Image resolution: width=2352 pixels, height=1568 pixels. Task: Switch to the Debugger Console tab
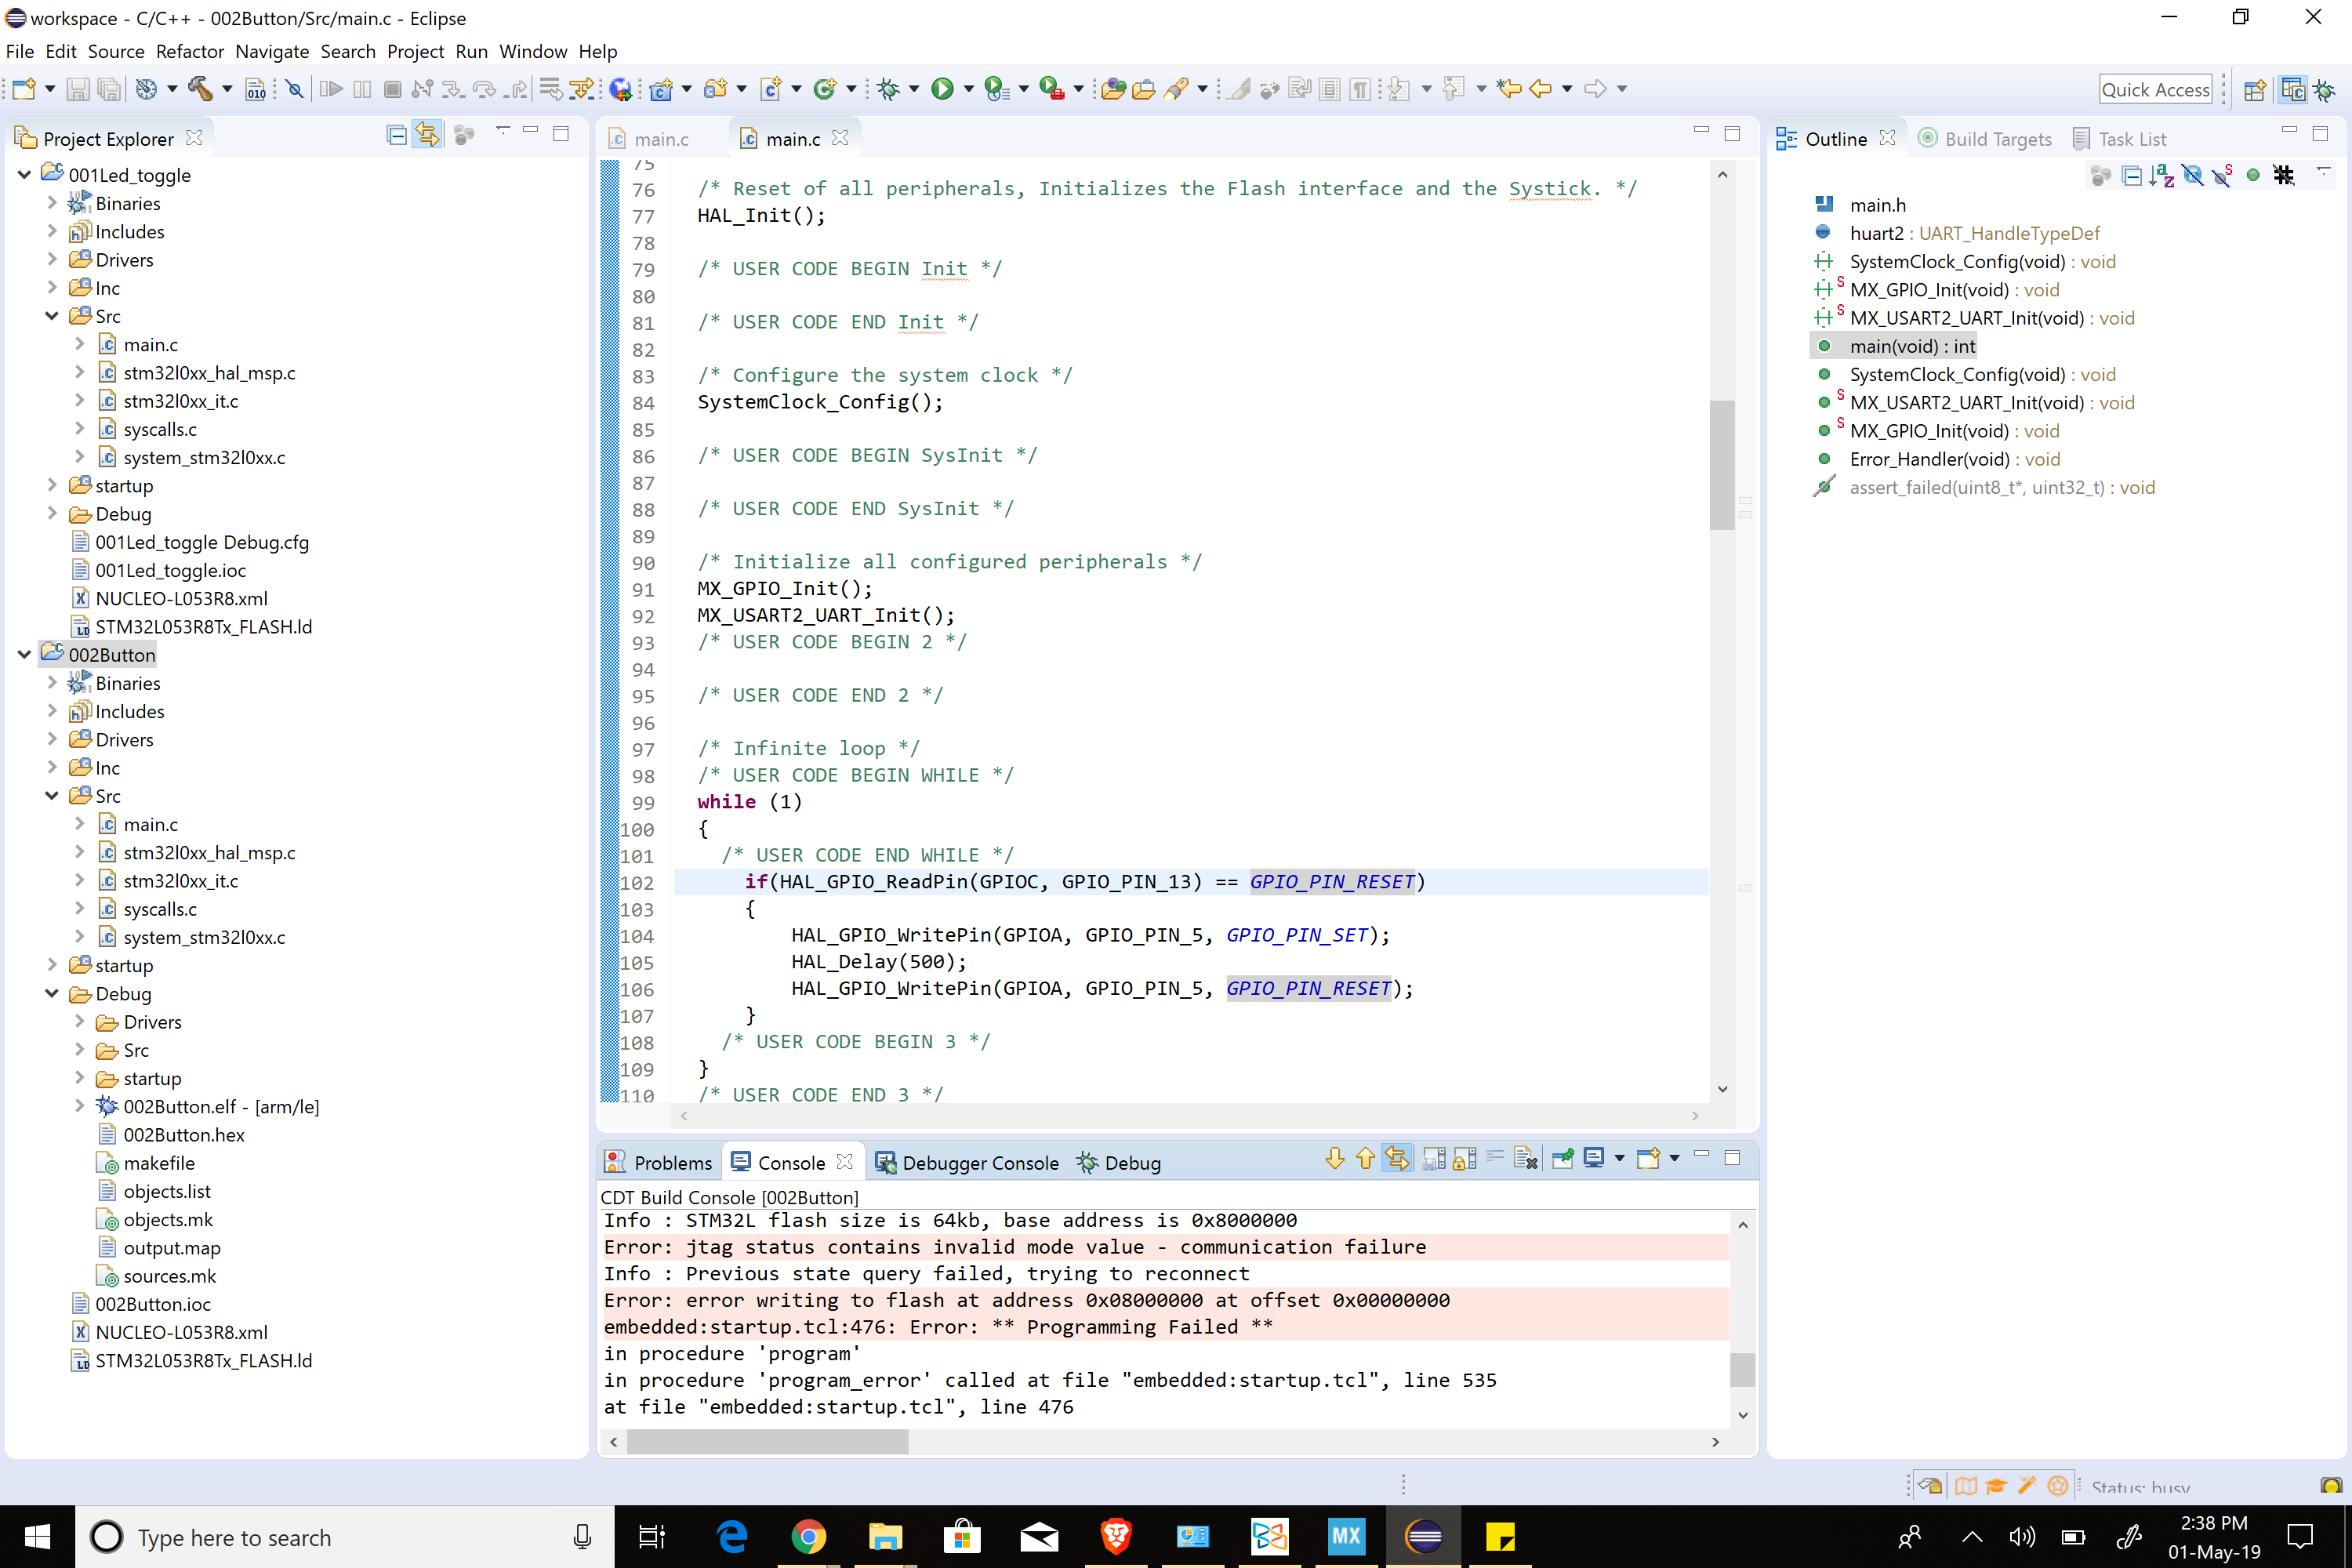(x=967, y=1162)
